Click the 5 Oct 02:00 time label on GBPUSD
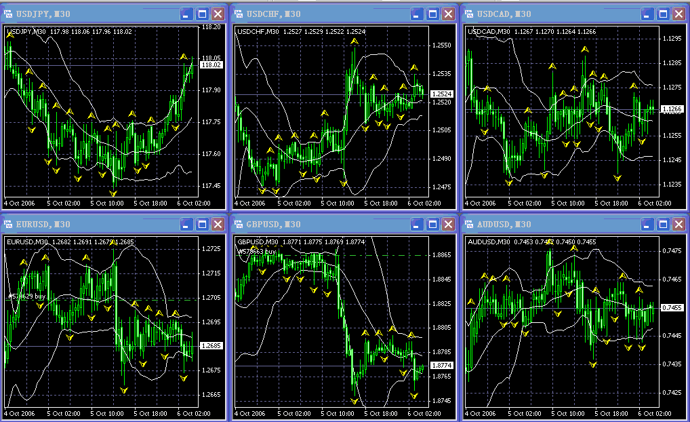690x422 pixels. [x=294, y=414]
